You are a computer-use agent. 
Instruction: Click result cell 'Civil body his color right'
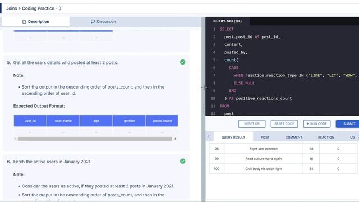click(x=264, y=169)
